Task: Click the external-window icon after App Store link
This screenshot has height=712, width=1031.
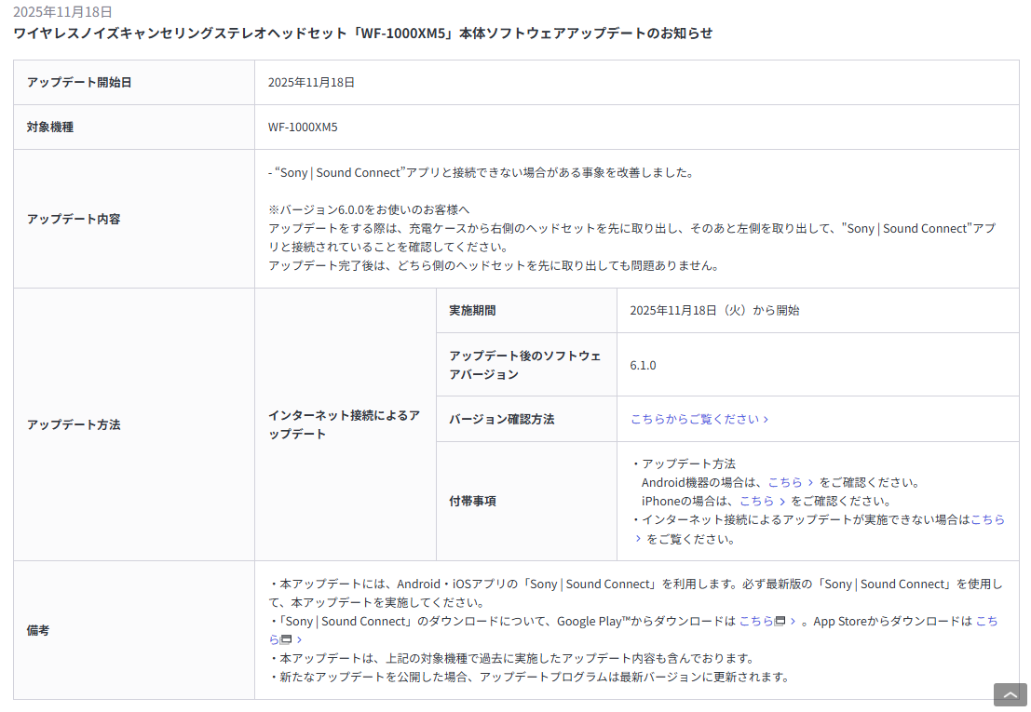Action: (x=287, y=640)
